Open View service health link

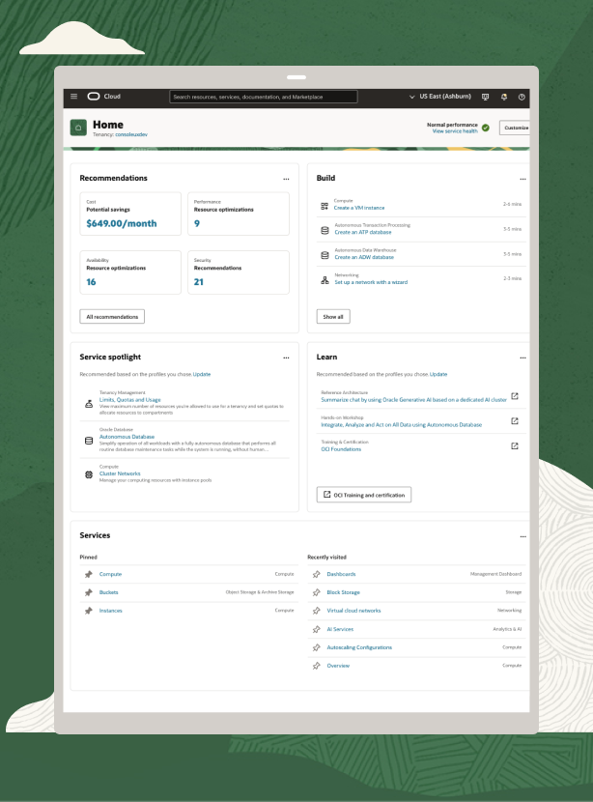pyautogui.click(x=455, y=131)
